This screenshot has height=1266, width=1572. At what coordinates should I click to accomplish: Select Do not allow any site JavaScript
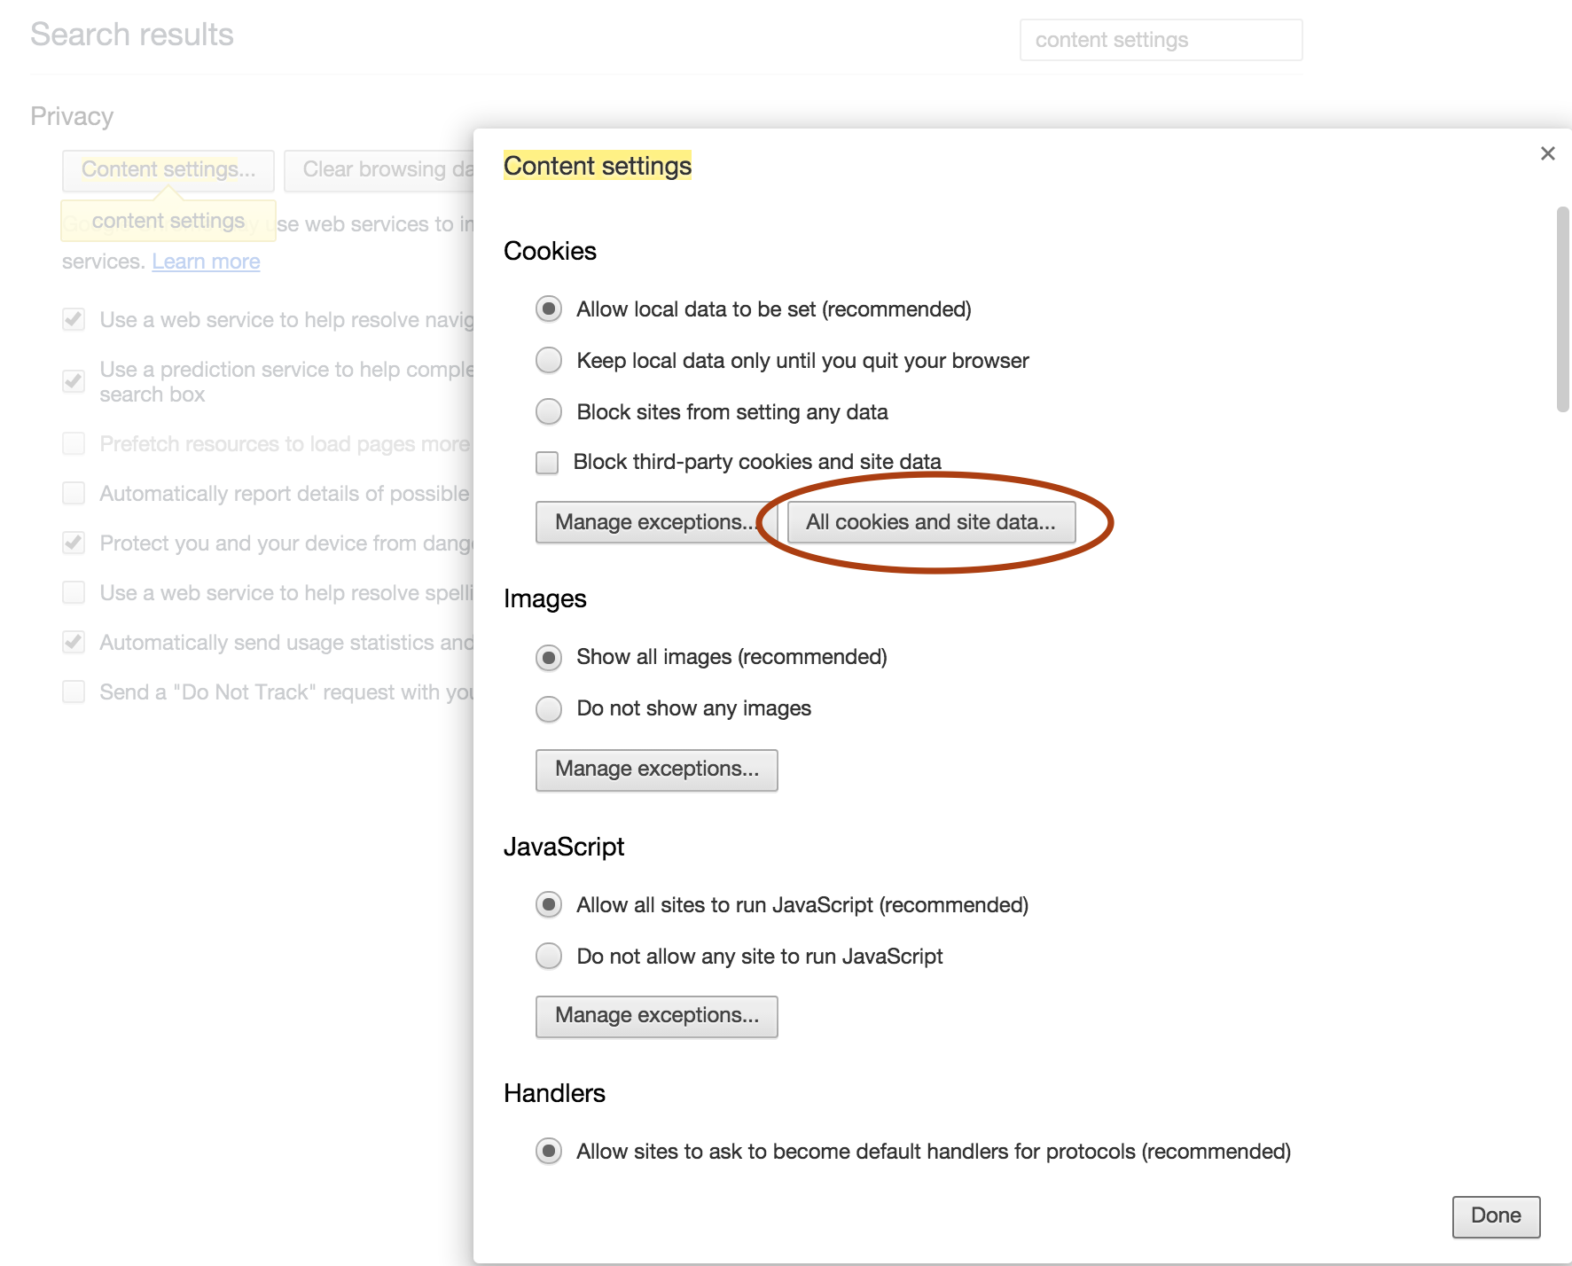point(548,956)
